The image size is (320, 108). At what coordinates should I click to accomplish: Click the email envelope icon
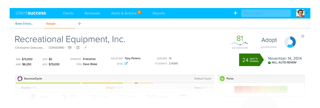70,48
